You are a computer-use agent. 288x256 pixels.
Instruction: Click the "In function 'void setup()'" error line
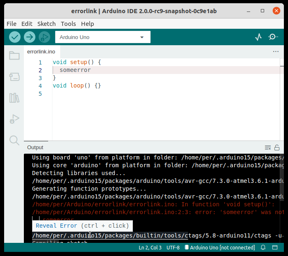pyautogui.click(x=153, y=204)
